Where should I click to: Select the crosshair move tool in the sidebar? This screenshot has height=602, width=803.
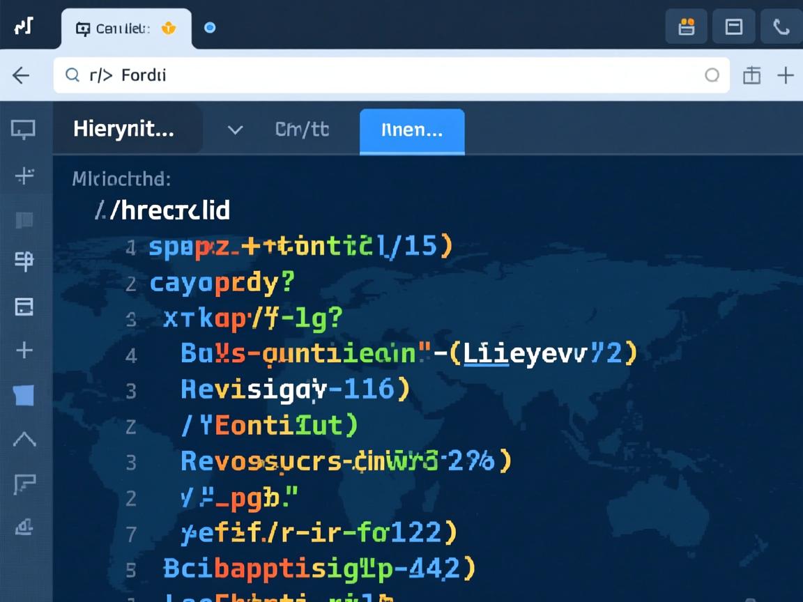click(x=25, y=176)
